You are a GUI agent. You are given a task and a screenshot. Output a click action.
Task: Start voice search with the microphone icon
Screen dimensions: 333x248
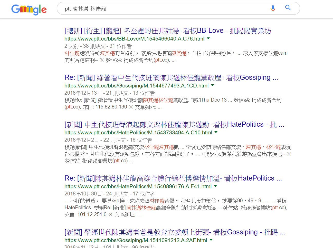point(273,8)
